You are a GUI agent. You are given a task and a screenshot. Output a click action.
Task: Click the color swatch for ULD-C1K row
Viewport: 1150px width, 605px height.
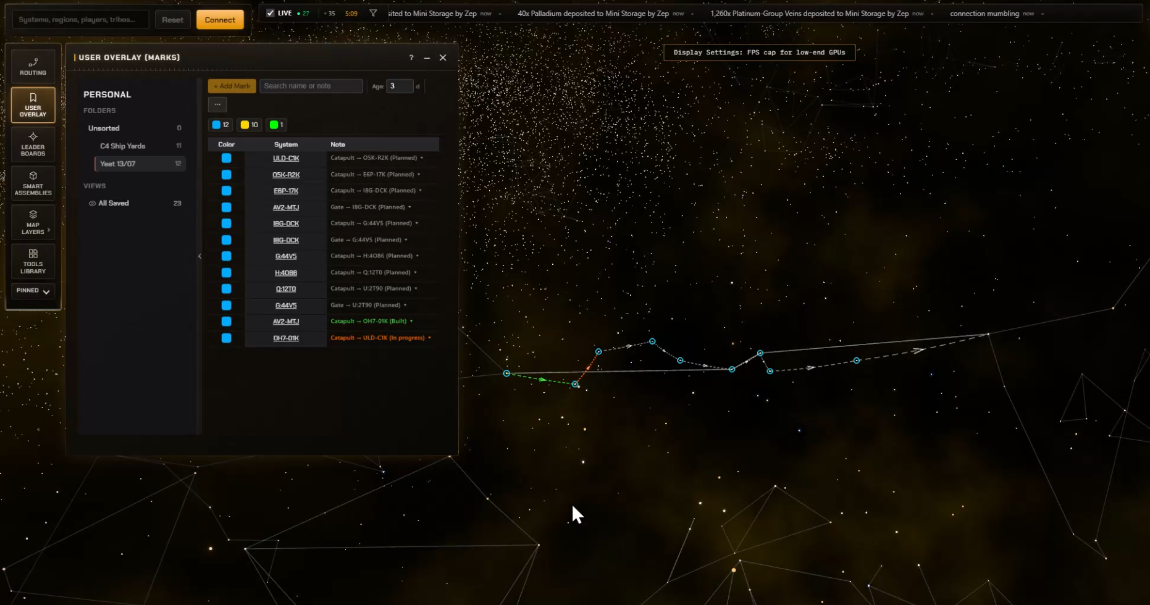(x=227, y=158)
